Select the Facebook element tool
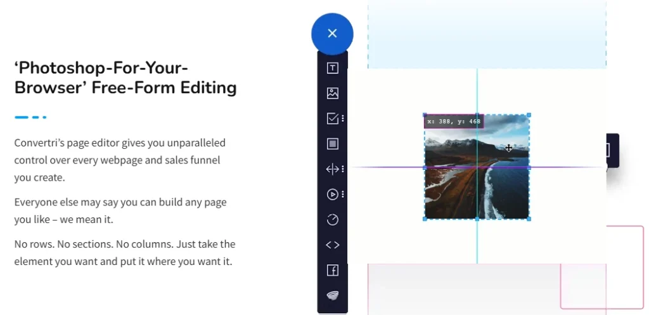Image resolution: width=649 pixels, height=315 pixels. [332, 270]
